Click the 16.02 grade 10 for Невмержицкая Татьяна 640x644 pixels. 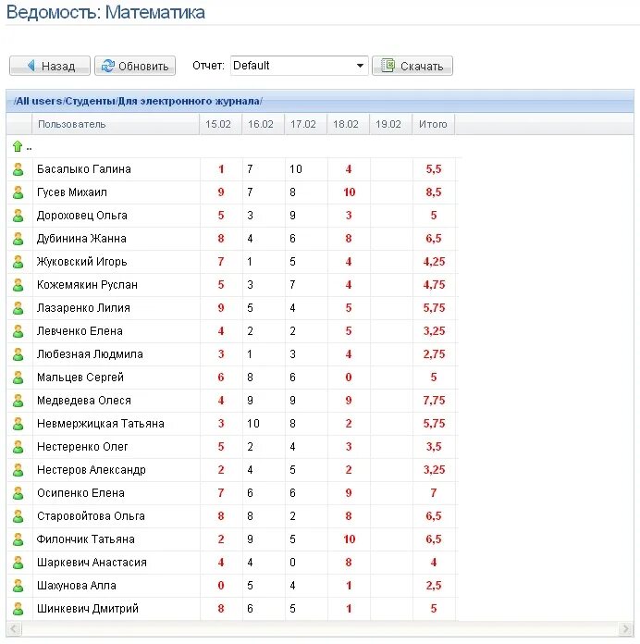(x=253, y=424)
